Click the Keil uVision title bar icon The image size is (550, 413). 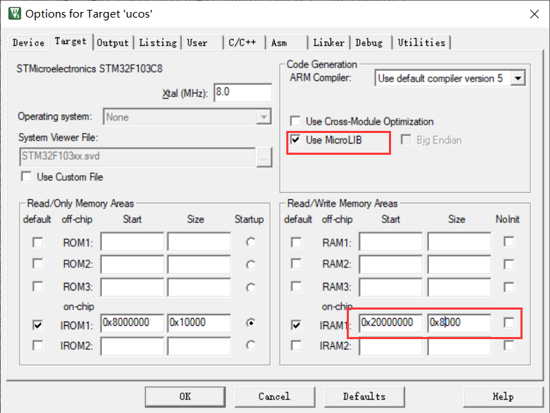[15, 13]
